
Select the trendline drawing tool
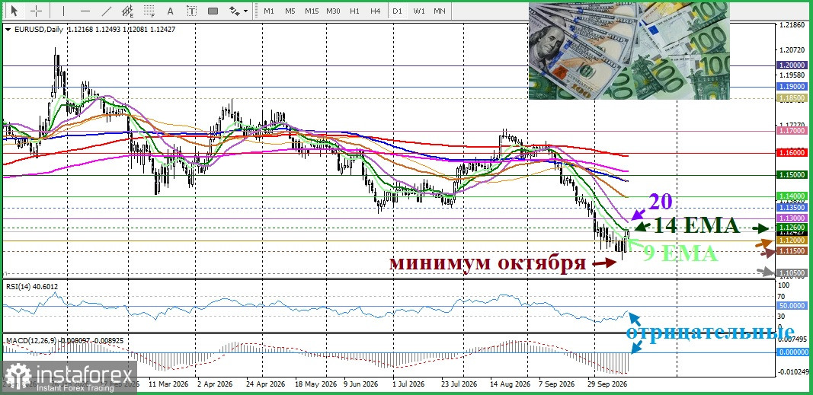(x=107, y=11)
